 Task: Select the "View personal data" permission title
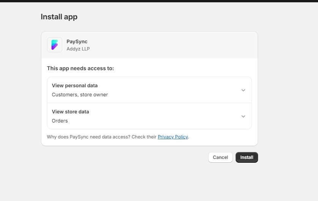[75, 86]
